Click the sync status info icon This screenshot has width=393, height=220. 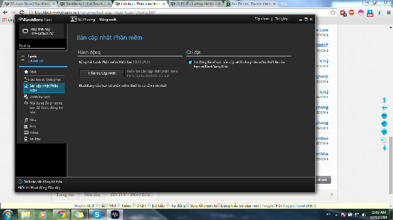click(x=20, y=182)
